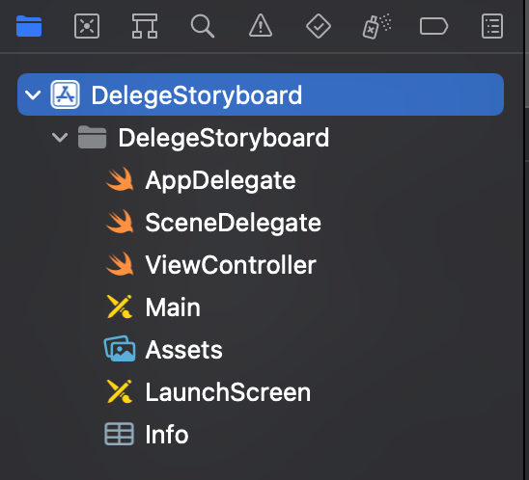Screen dimensions: 529x480
Task: Select the DelegeStoryboard project root row
Action: [x=261, y=94]
